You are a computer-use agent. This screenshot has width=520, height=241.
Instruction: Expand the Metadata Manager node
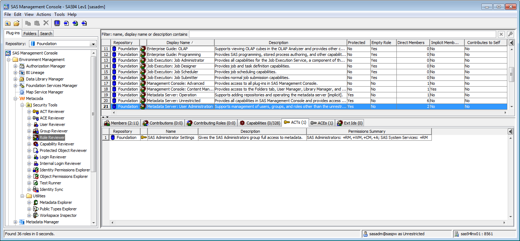15,222
